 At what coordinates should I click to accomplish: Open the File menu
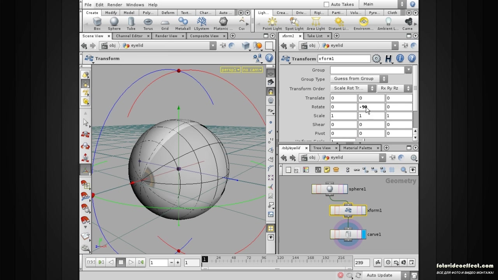[x=88, y=5]
